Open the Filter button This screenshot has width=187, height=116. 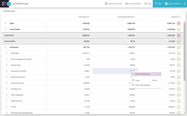point(158,4)
